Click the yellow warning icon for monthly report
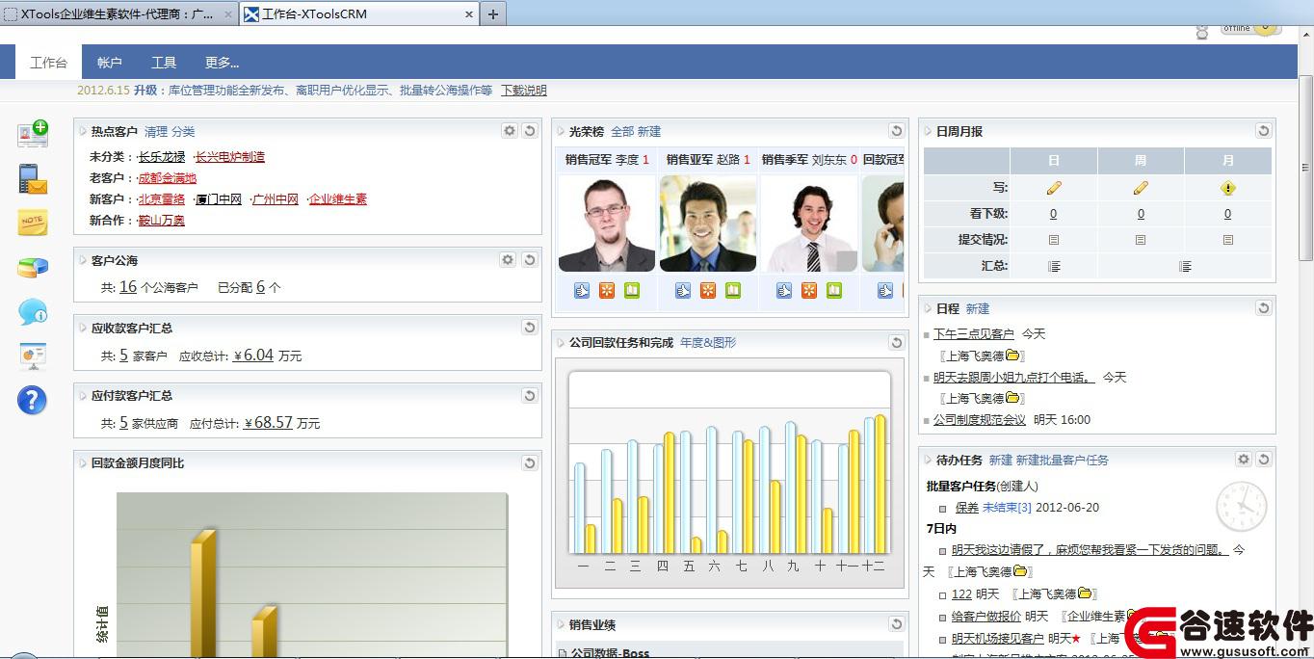The width and height of the screenshot is (1314, 659). pyautogui.click(x=1227, y=188)
